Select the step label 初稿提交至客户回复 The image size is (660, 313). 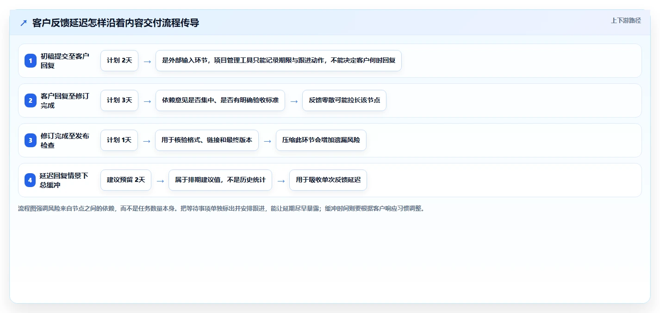click(65, 61)
